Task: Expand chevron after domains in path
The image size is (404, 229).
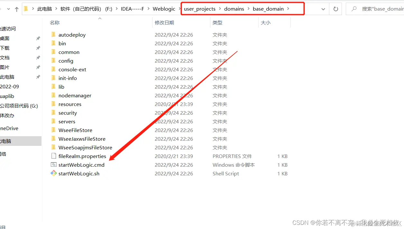Action: tap(249, 9)
